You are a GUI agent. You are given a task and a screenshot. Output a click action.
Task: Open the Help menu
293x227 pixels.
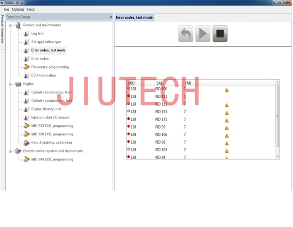coord(31,9)
